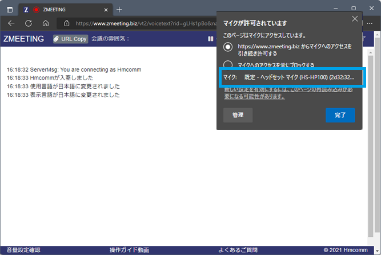Click the 管理 button

click(238, 115)
